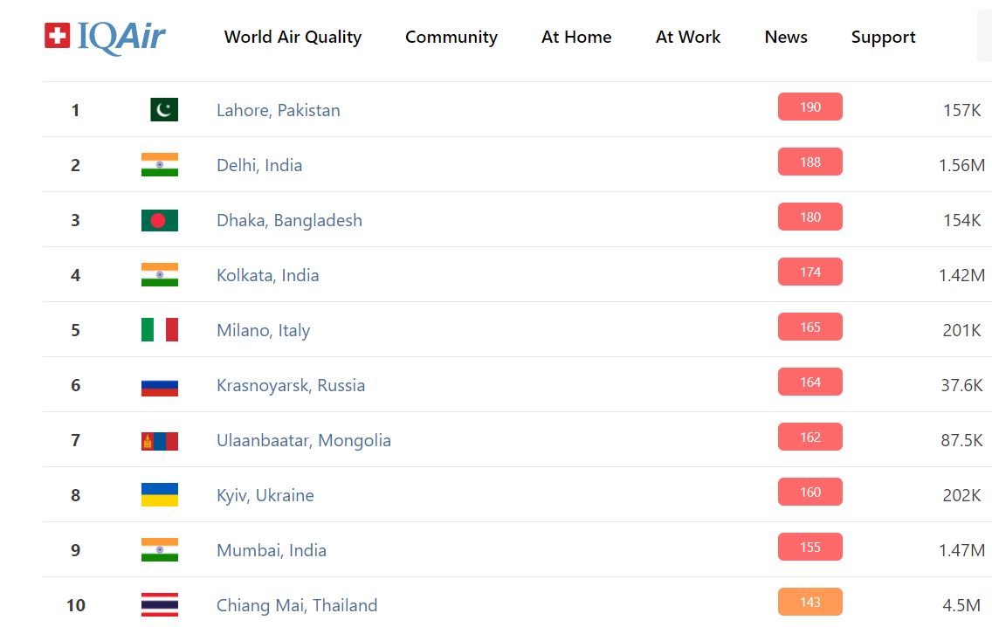Image resolution: width=992 pixels, height=627 pixels.
Task: Open the World Air Quality menu
Action: tap(293, 37)
